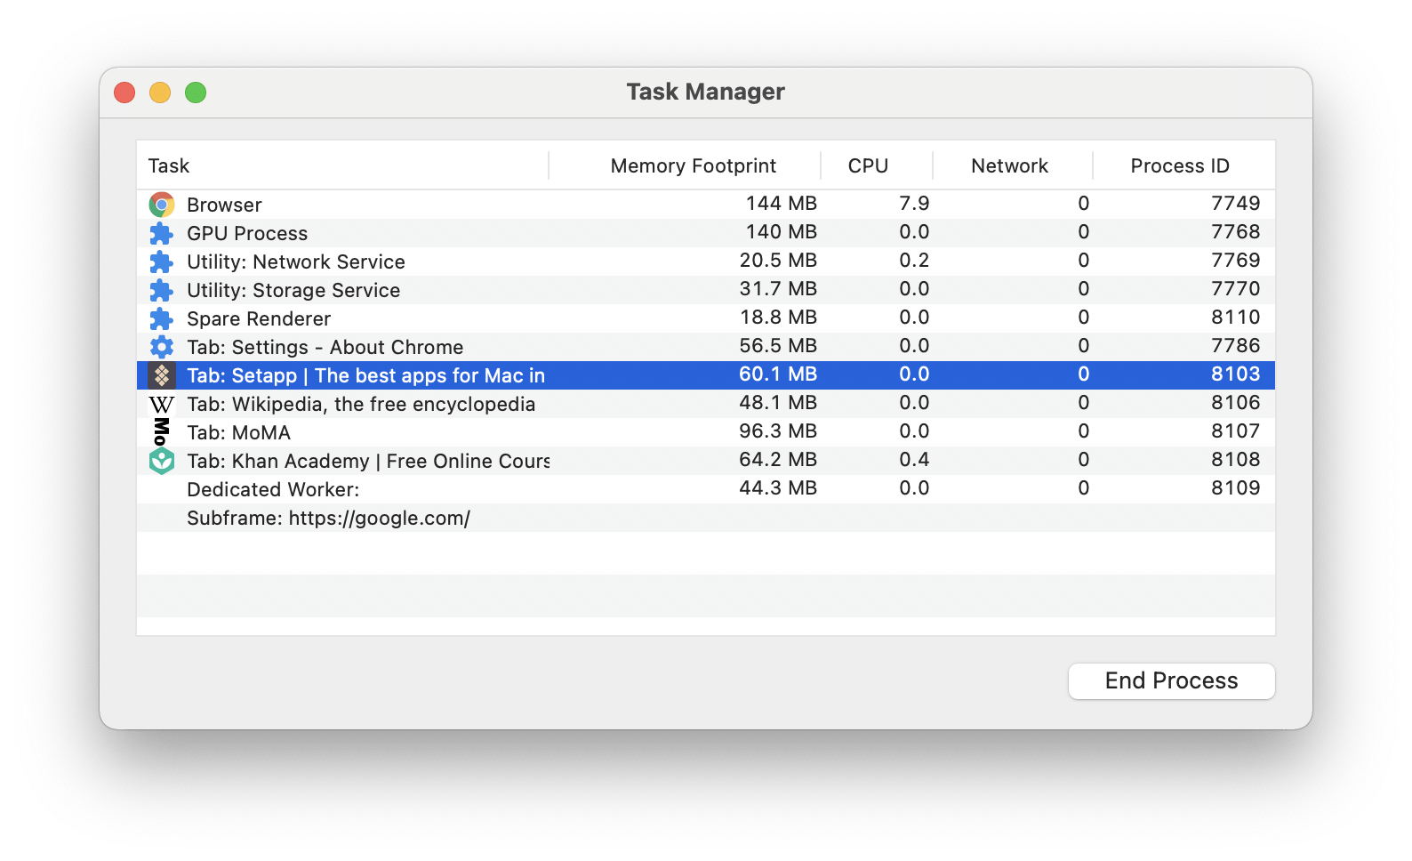Screen dimensions: 1412x861
Task: Select the Tab: MoMA row label
Action: 239,432
